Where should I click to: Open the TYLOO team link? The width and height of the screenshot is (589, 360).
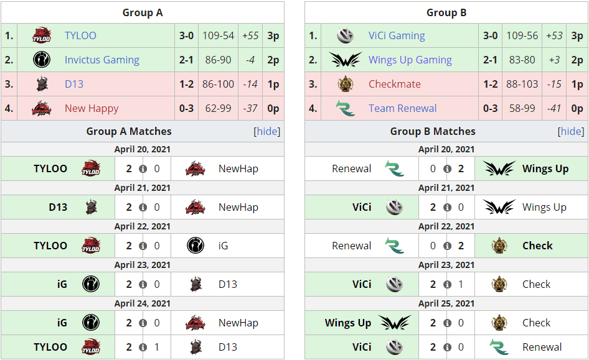point(80,35)
